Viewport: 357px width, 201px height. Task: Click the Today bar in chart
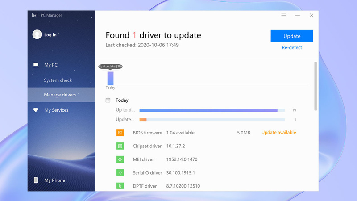pos(110,79)
